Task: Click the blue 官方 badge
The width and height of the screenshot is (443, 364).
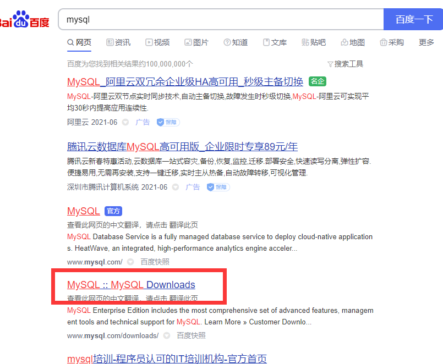Action: pos(113,211)
